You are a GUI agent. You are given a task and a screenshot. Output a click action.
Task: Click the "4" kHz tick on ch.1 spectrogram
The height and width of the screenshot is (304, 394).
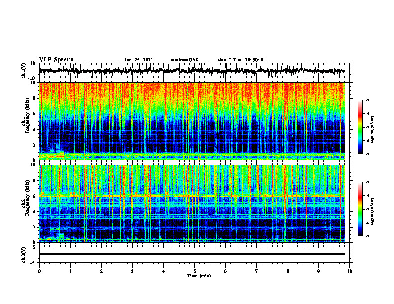(x=34, y=130)
